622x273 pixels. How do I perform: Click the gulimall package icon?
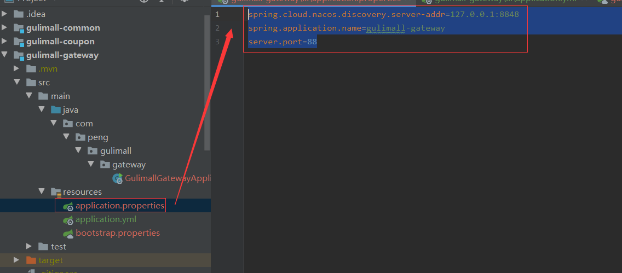click(x=93, y=150)
